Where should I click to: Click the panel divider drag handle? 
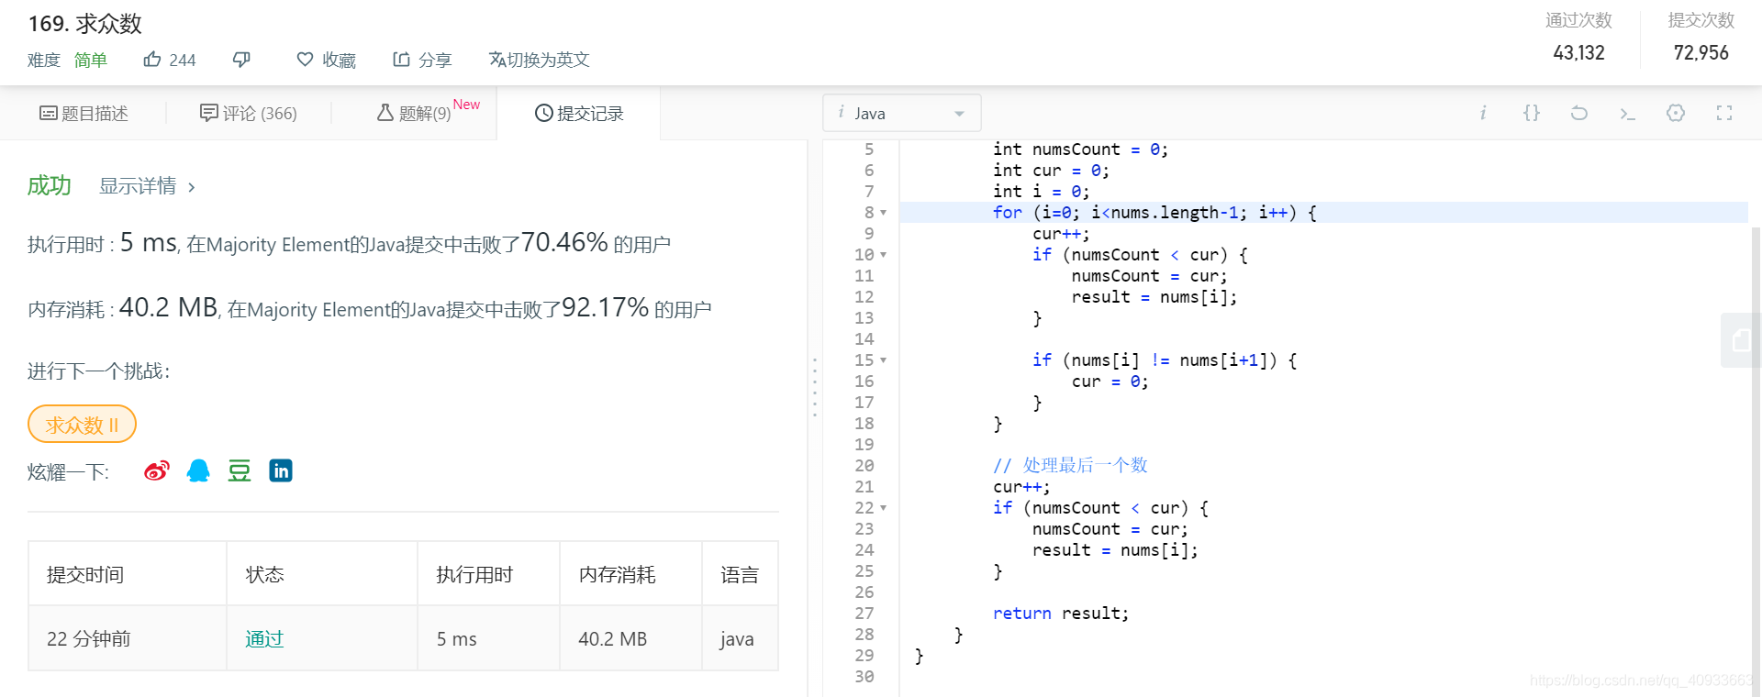(x=814, y=388)
